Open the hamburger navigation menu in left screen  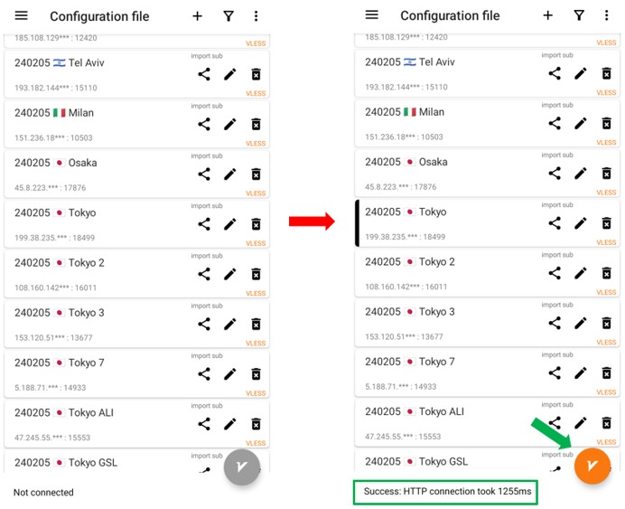(22, 16)
